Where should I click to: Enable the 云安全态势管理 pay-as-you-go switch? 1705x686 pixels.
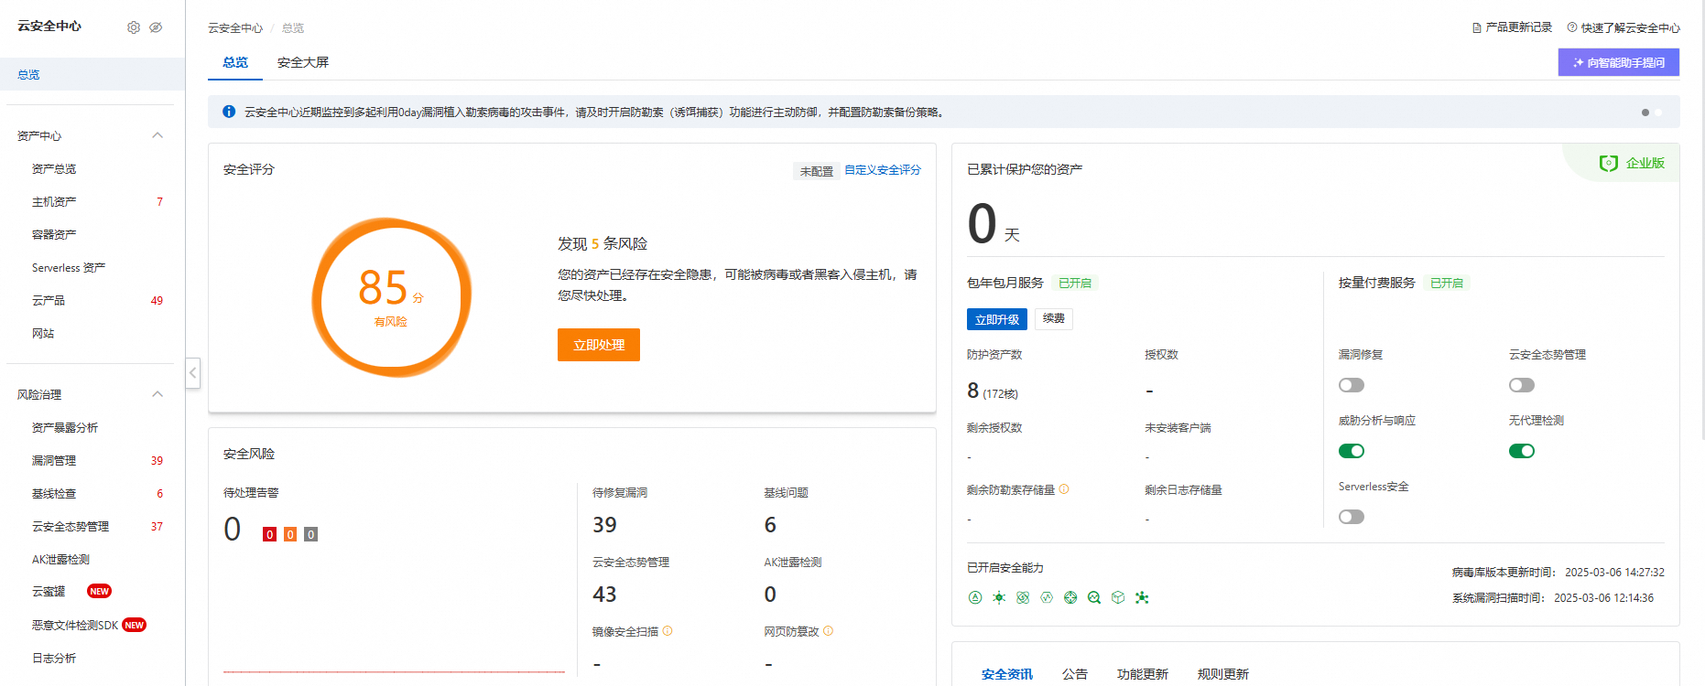point(1522,385)
